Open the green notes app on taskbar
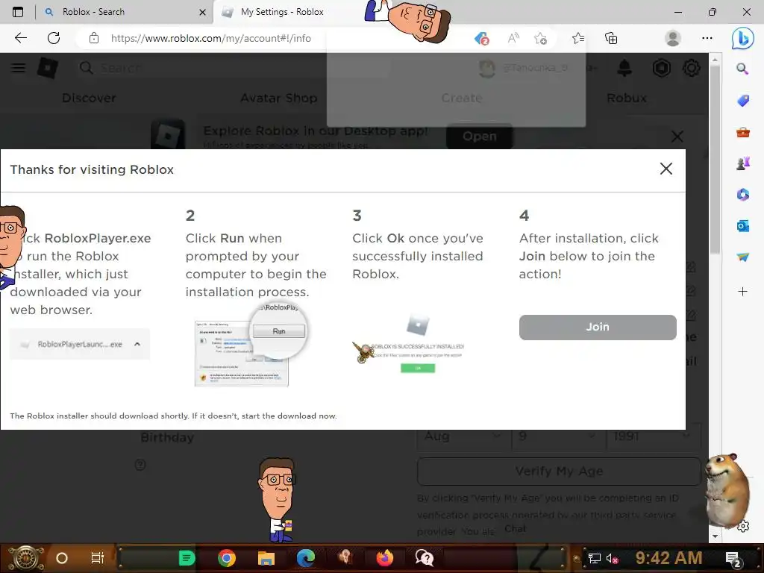 [187, 558]
